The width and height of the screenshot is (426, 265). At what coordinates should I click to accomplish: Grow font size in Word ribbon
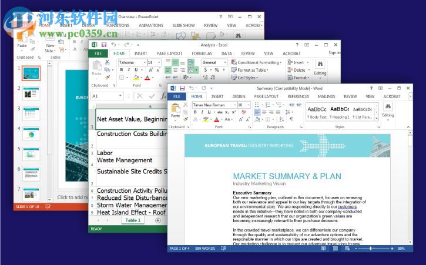point(241,119)
